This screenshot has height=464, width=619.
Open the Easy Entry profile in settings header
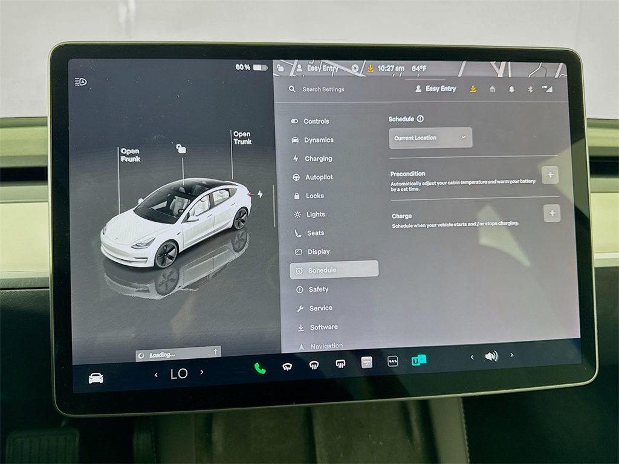pyautogui.click(x=436, y=89)
